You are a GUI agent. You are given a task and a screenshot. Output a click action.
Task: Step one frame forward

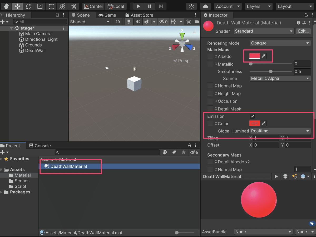[x=161, y=6]
